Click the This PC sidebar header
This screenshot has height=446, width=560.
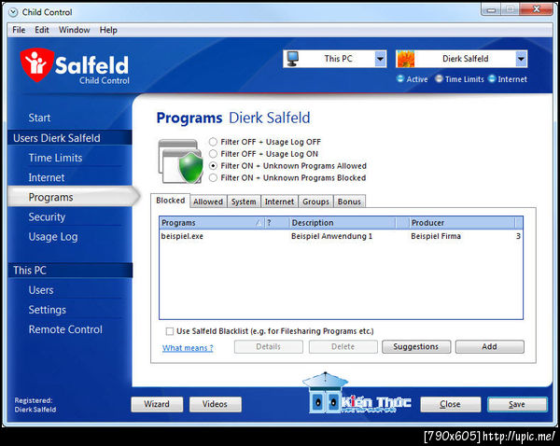(x=70, y=271)
